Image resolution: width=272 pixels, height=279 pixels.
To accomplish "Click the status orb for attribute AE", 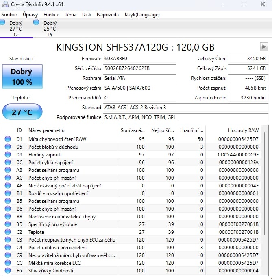I will [x=8, y=185].
